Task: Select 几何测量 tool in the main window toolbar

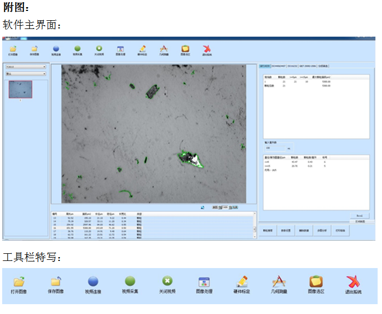Action: tap(163, 49)
